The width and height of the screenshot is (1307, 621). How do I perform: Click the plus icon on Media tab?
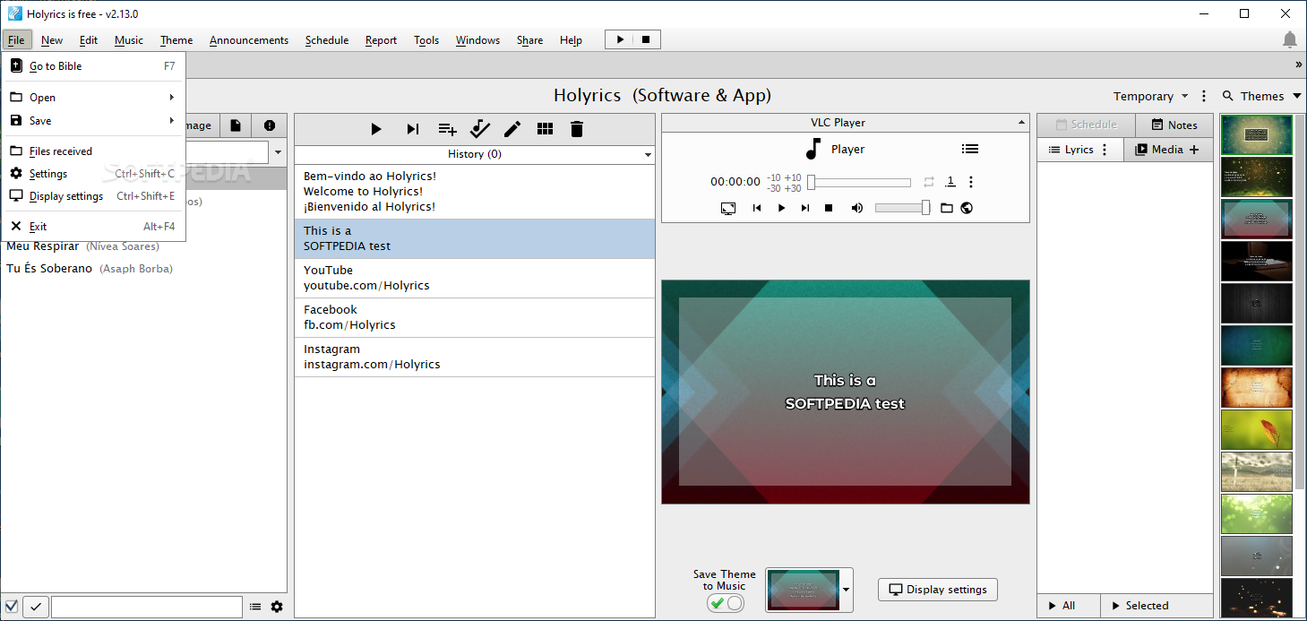coord(1194,150)
